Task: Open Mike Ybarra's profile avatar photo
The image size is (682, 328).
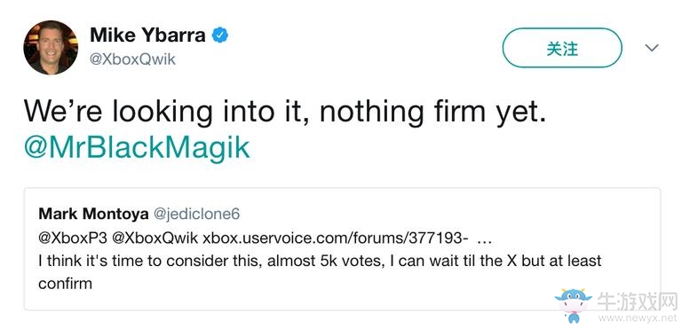Action: click(x=51, y=47)
